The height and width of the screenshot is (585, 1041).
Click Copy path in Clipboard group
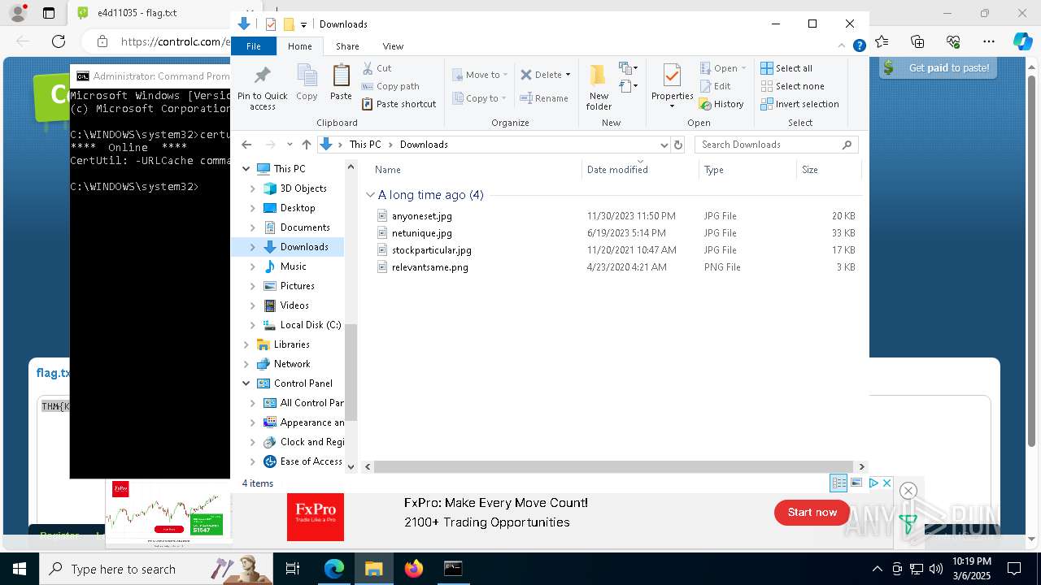click(390, 86)
